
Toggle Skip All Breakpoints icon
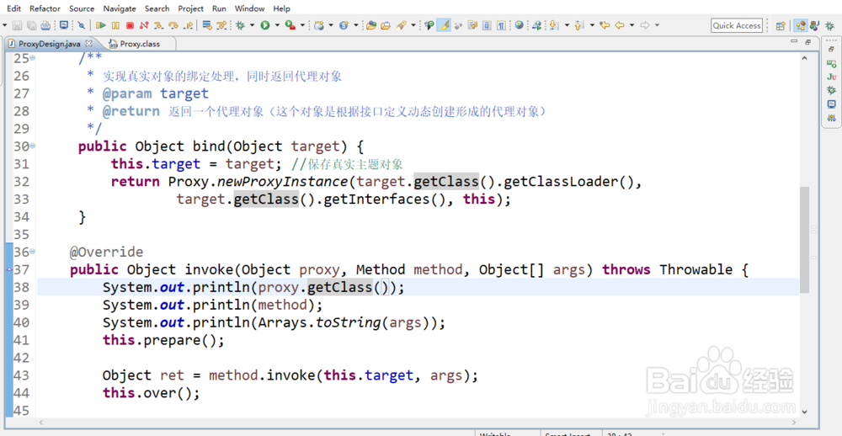coord(81,25)
